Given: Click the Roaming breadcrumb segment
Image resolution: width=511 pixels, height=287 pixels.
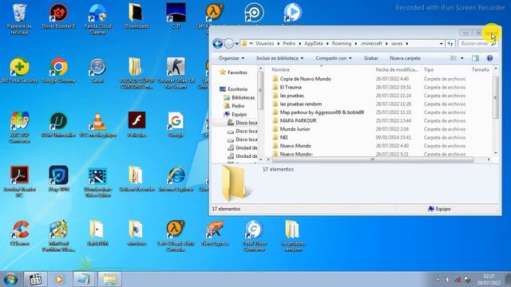Looking at the screenshot, I should 342,43.
